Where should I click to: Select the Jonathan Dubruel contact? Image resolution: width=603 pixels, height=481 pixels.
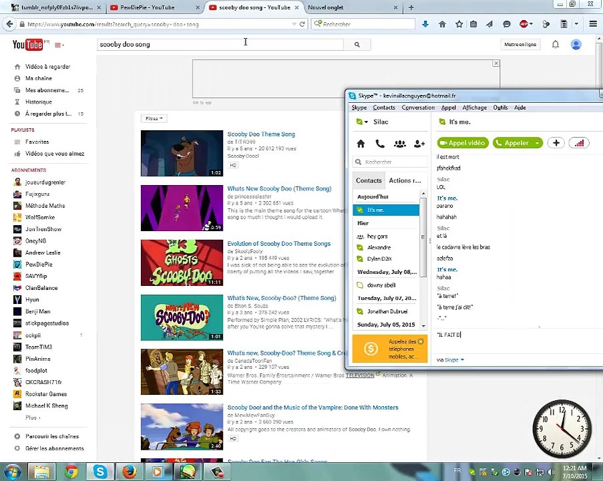tap(386, 311)
